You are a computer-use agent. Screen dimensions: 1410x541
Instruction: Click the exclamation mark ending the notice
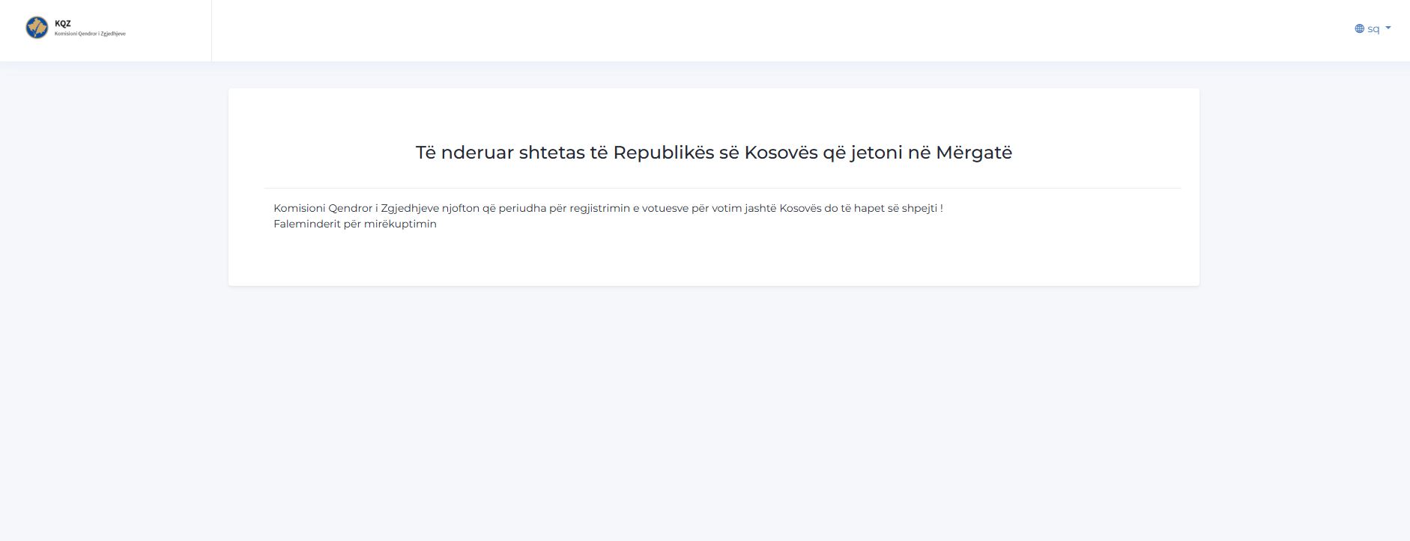click(942, 208)
